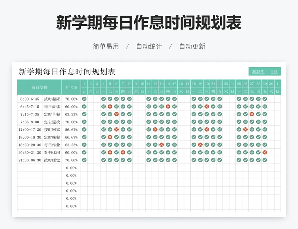Select the 6:30-6:45 time cell
This screenshot has height=229, width=298.
tap(30, 99)
